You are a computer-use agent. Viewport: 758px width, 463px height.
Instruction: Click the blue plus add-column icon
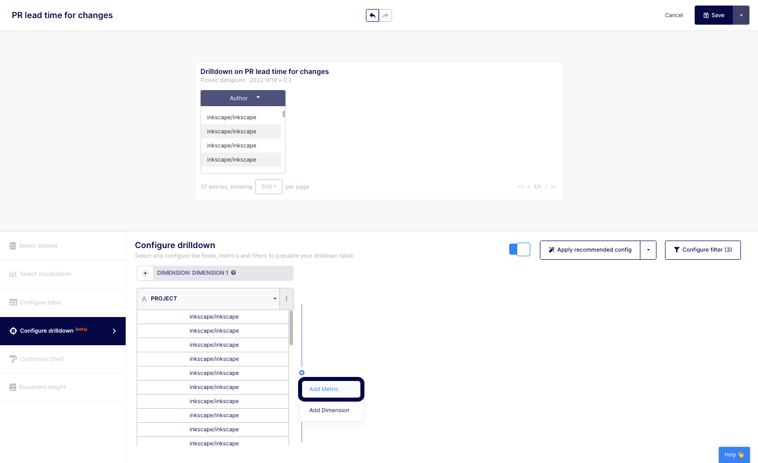302,373
